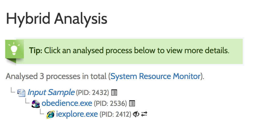Viewport: 264px width, 126px height.
Task: Open the obedience.exe process details
Action: point(67,103)
